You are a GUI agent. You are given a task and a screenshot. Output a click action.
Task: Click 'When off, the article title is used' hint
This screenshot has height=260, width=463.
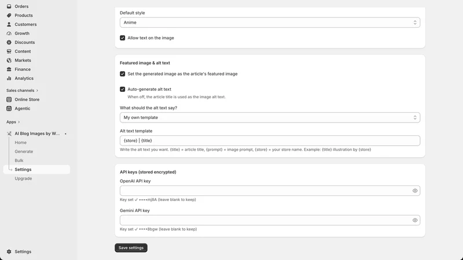click(177, 96)
